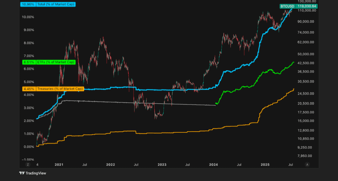Click the 3.00% left axis label
Screen dimensions: 338x181
pos(29,108)
